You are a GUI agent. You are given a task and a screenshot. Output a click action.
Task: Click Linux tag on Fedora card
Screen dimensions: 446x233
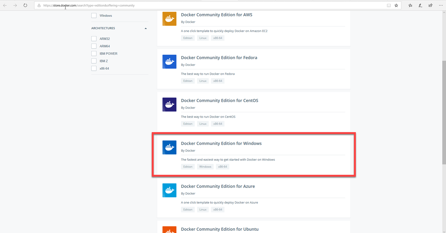point(203,81)
